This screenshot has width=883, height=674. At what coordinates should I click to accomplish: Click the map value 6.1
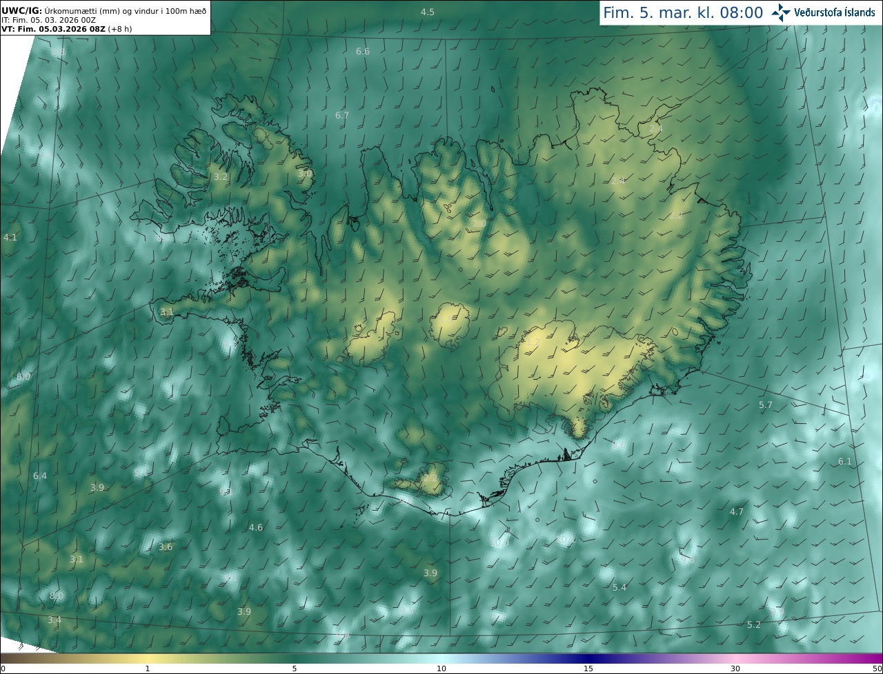(x=845, y=461)
